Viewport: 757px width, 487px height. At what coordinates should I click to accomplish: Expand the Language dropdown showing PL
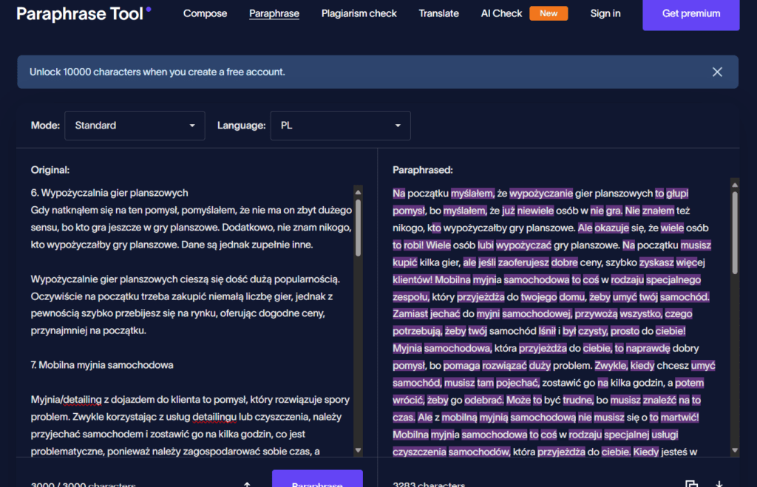click(340, 126)
